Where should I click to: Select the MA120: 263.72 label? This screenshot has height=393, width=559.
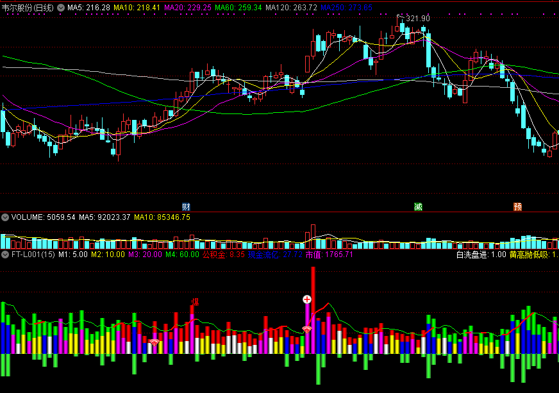pos(291,8)
